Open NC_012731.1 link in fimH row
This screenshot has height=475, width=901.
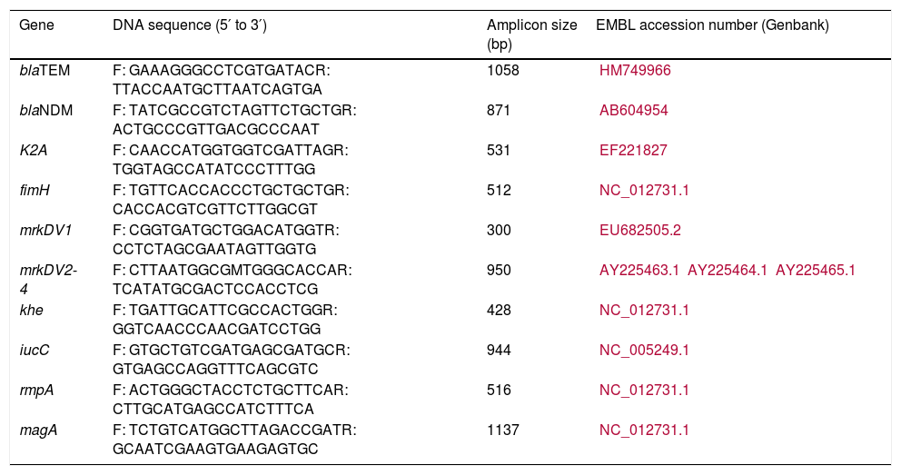pos(644,190)
